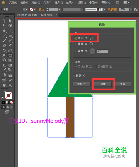Select the Slice tool

point(10,80)
